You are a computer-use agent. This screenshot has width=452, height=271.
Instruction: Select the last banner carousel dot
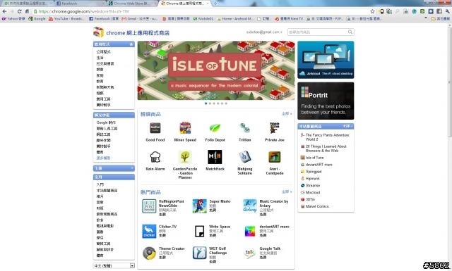pos(226,103)
